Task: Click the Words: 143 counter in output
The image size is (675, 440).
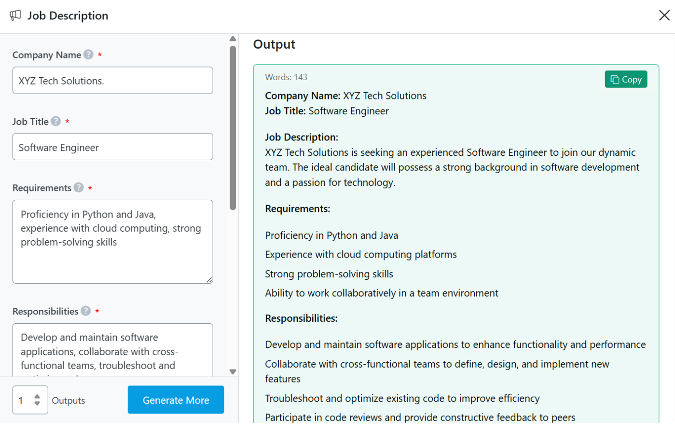Action: (286, 77)
